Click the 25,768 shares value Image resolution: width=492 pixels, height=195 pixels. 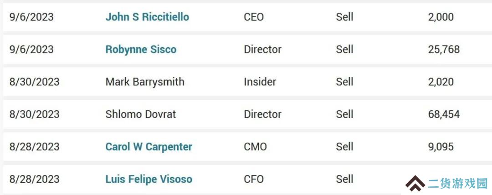pyautogui.click(x=444, y=50)
